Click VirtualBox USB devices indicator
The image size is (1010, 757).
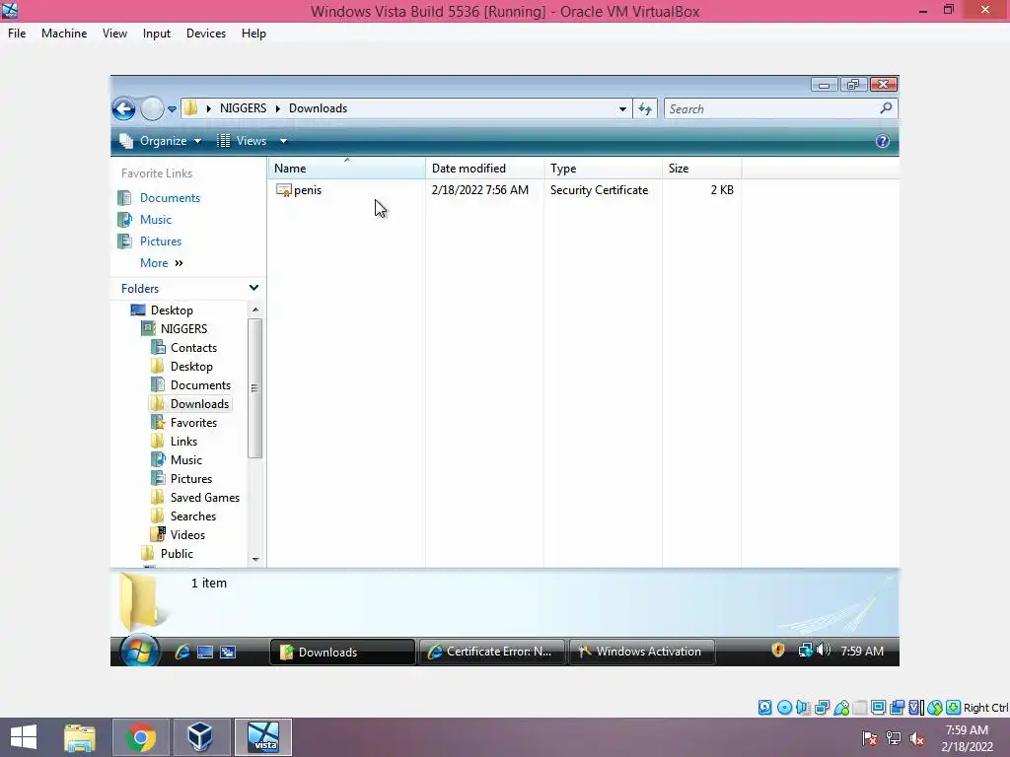point(841,708)
